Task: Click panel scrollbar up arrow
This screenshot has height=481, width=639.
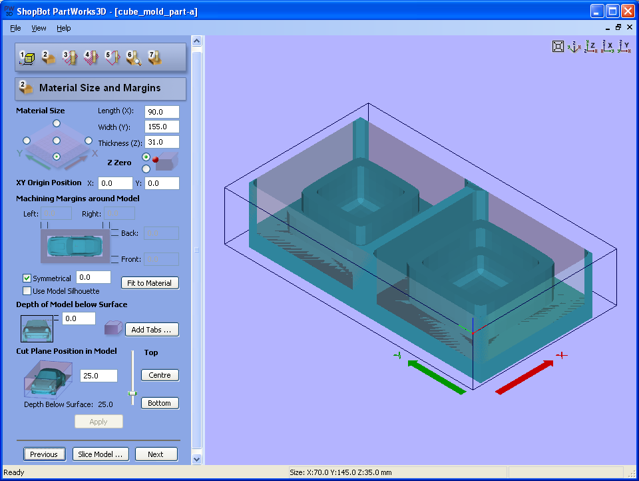Action: click(196, 41)
